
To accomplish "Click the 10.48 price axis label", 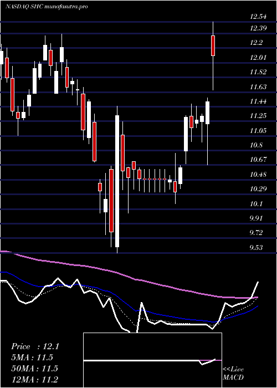I will (x=258, y=175).
